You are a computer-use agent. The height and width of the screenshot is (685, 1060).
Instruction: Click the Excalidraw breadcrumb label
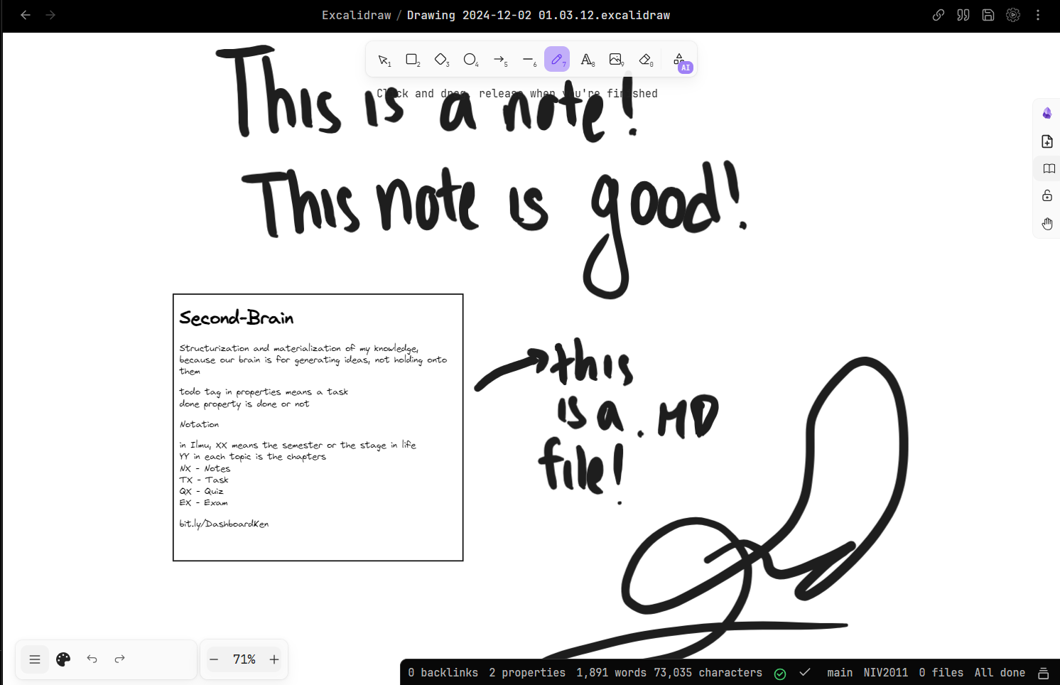tap(356, 14)
